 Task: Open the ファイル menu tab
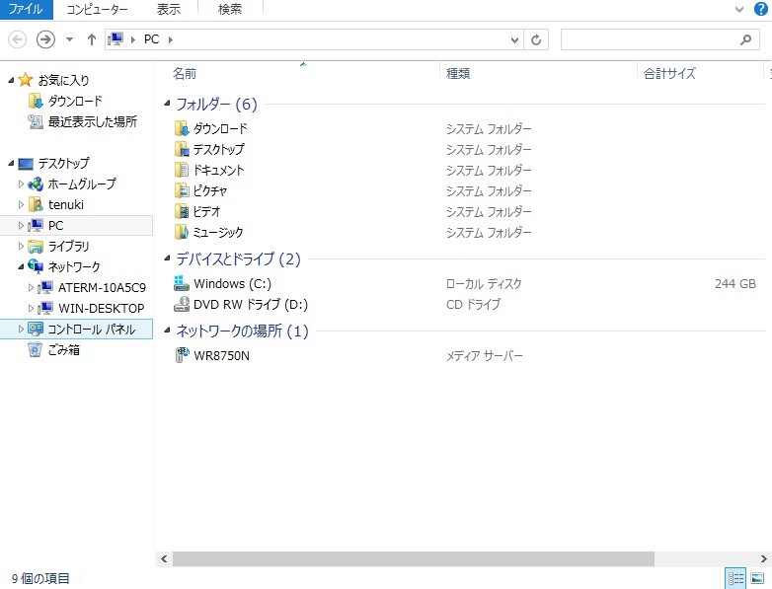[x=25, y=9]
